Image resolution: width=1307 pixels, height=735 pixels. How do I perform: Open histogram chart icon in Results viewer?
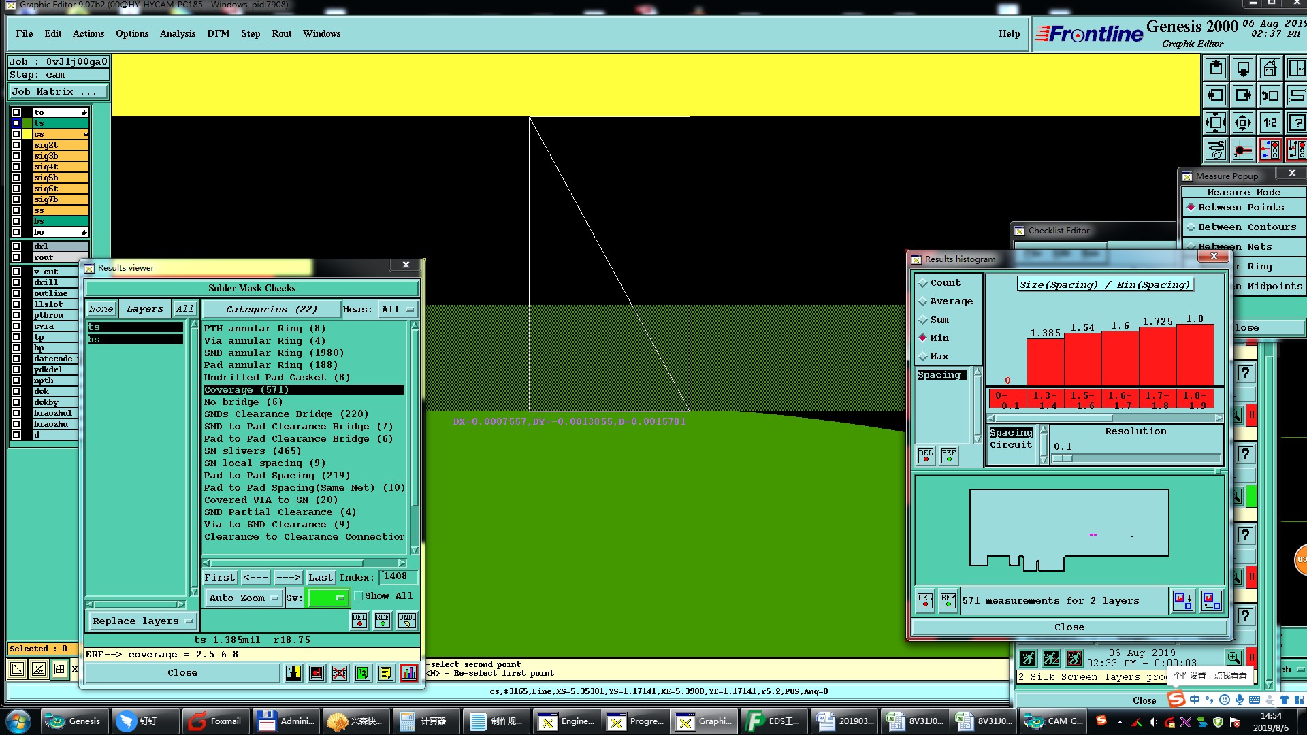[409, 673]
